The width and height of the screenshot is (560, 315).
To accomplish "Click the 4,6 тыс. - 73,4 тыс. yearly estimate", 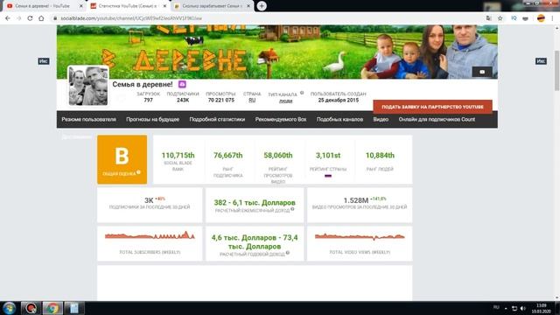I will [255, 241].
